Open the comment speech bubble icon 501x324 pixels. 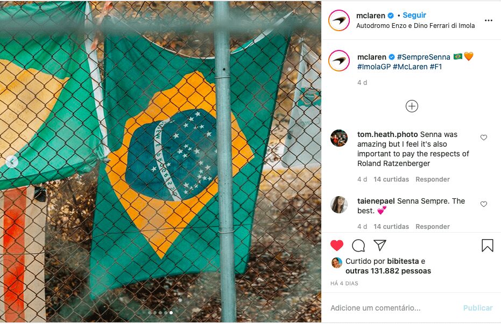358,246
